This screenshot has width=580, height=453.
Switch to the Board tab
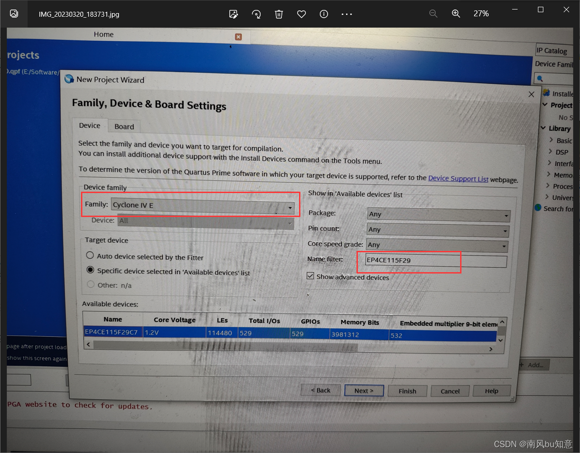coord(124,127)
